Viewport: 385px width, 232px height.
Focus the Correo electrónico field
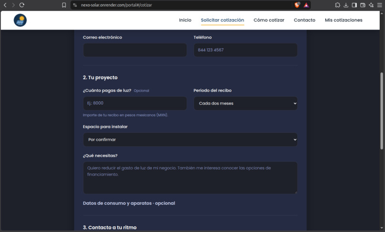click(x=135, y=50)
